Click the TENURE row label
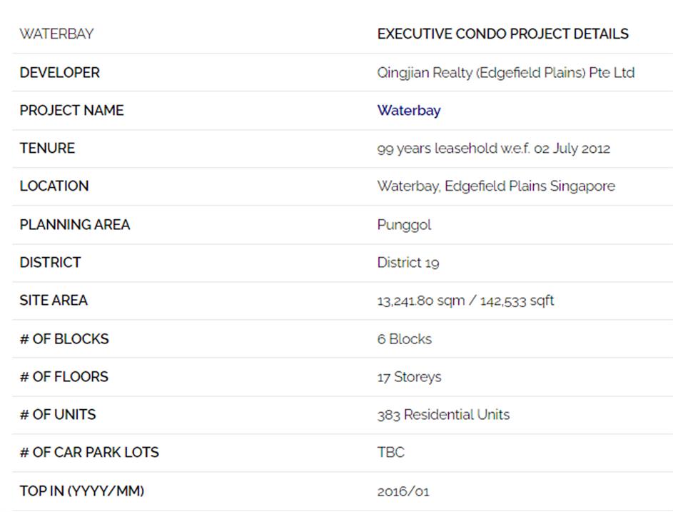This screenshot has width=673, height=512. tap(47, 149)
